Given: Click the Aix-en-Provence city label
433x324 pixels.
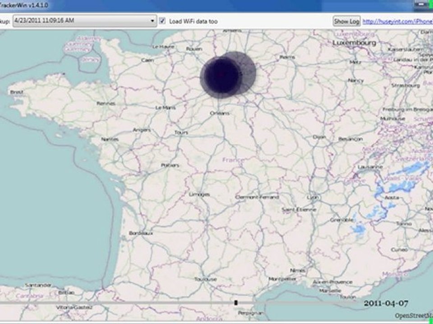Looking at the screenshot, I should click(x=332, y=282).
